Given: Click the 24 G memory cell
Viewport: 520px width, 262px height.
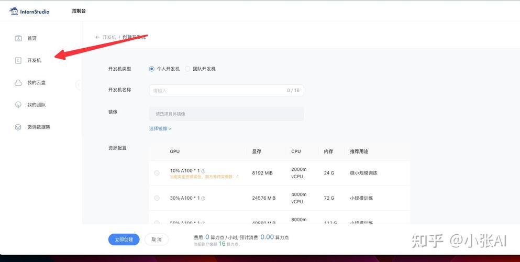Looking at the screenshot, I should [x=329, y=173].
